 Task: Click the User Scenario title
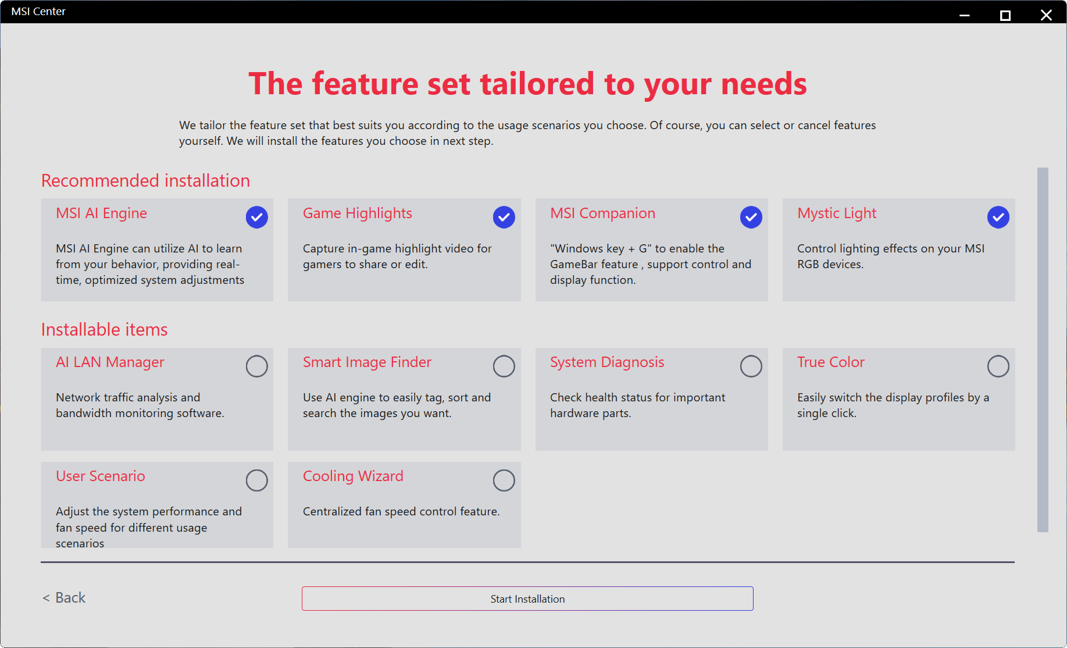[100, 476]
